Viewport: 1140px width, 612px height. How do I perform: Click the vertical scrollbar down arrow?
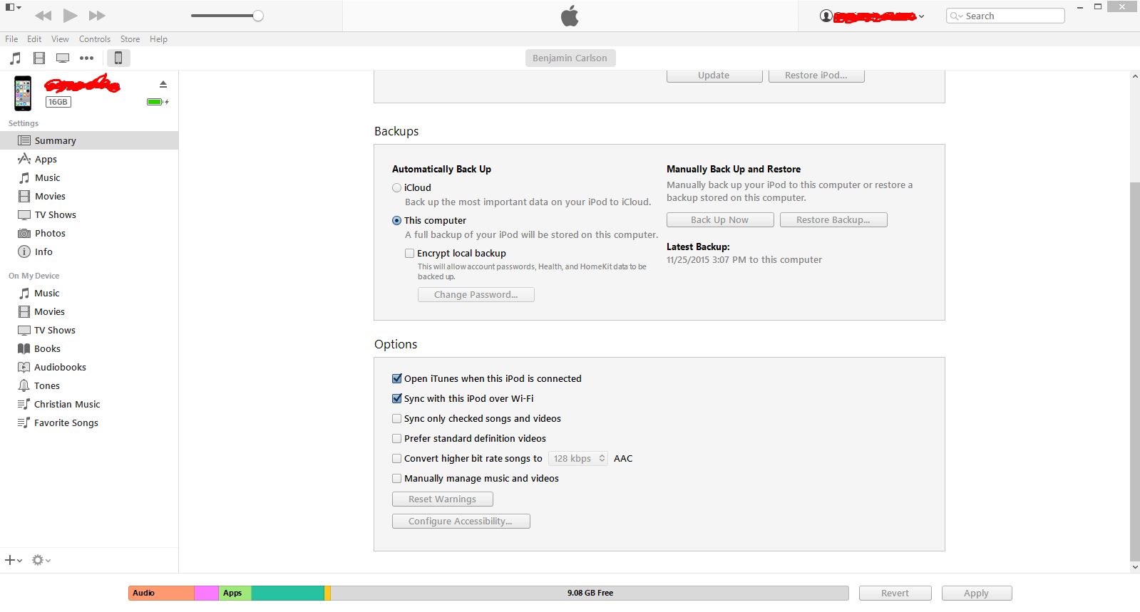(1135, 568)
